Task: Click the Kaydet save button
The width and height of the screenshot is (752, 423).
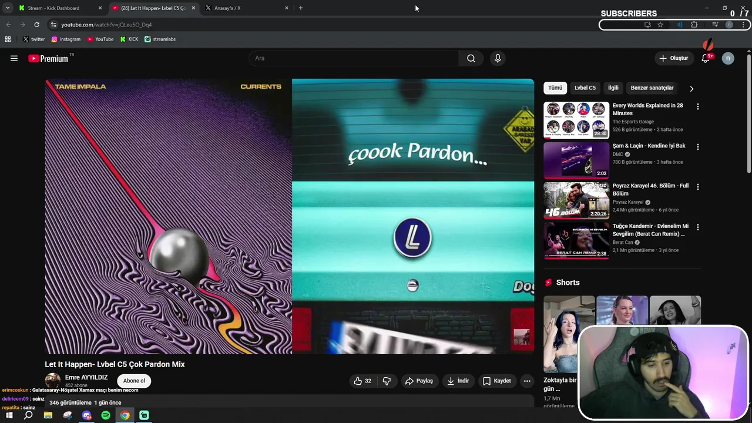Action: 497,381
